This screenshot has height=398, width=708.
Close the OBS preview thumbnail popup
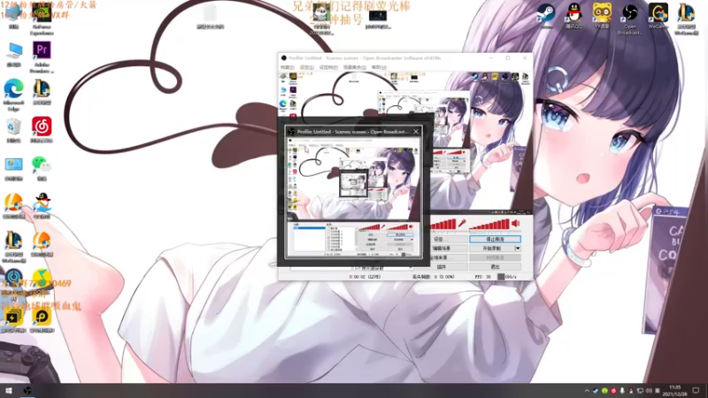coord(416,132)
